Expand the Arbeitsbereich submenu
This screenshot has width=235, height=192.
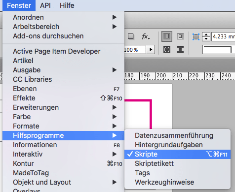pyautogui.click(x=64, y=27)
